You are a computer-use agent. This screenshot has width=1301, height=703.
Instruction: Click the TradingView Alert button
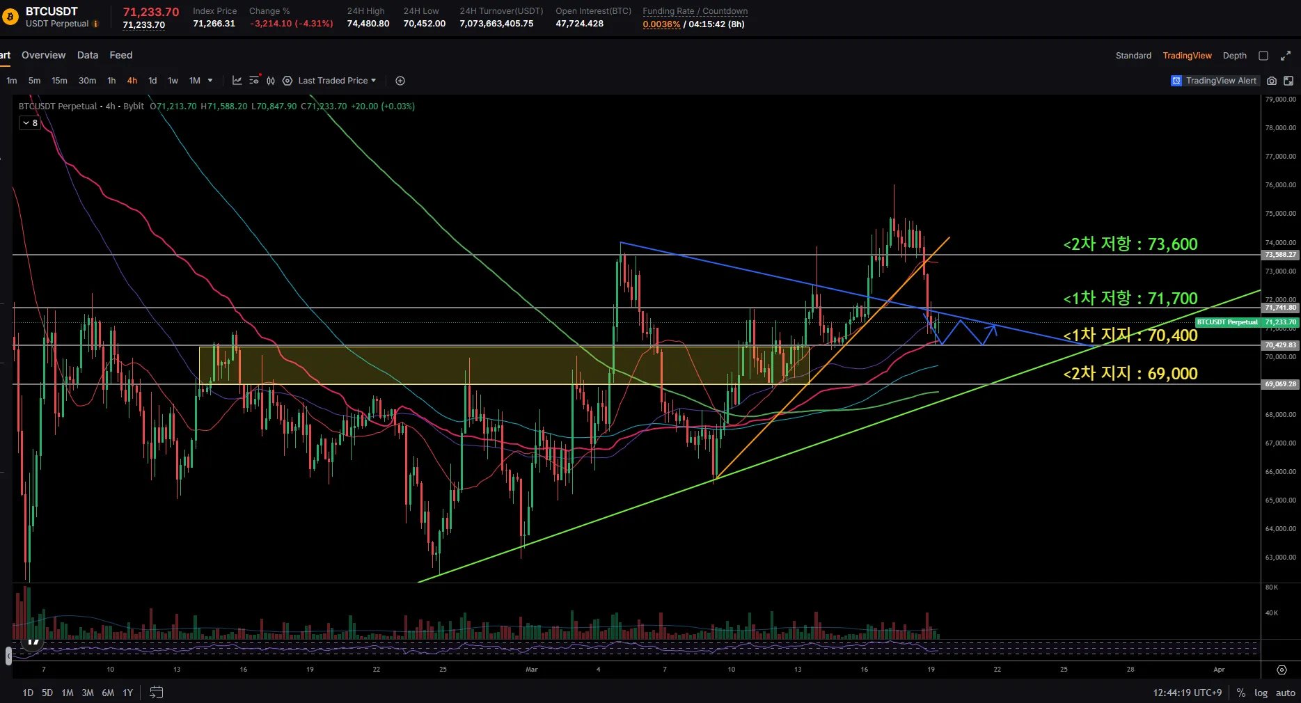coord(1214,81)
